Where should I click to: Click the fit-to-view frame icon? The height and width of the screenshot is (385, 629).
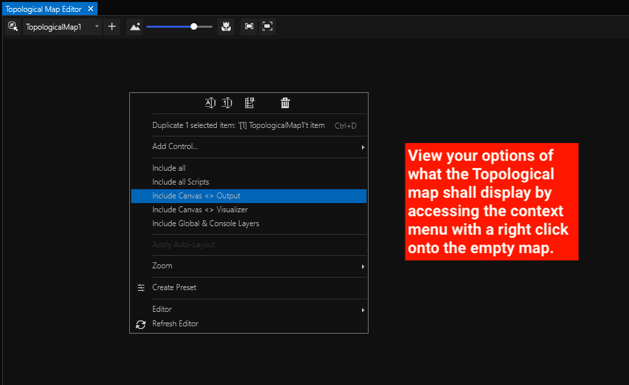249,26
